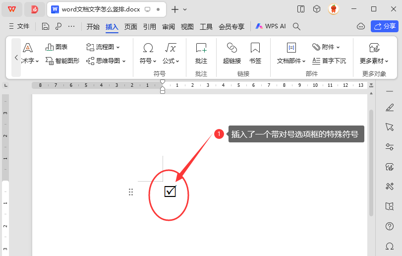The height and width of the screenshot is (256, 402).
Task: Click the paragraph drag handle dots
Action: coord(131,192)
